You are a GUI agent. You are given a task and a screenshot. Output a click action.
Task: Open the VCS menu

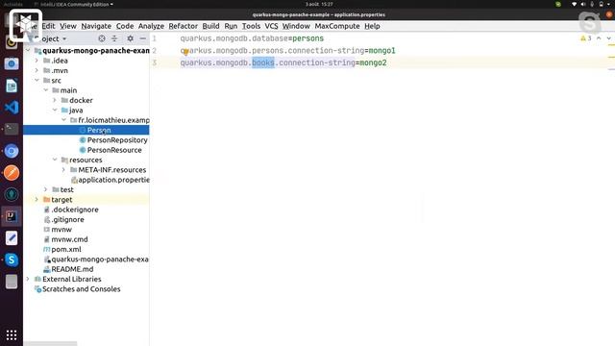(271, 26)
